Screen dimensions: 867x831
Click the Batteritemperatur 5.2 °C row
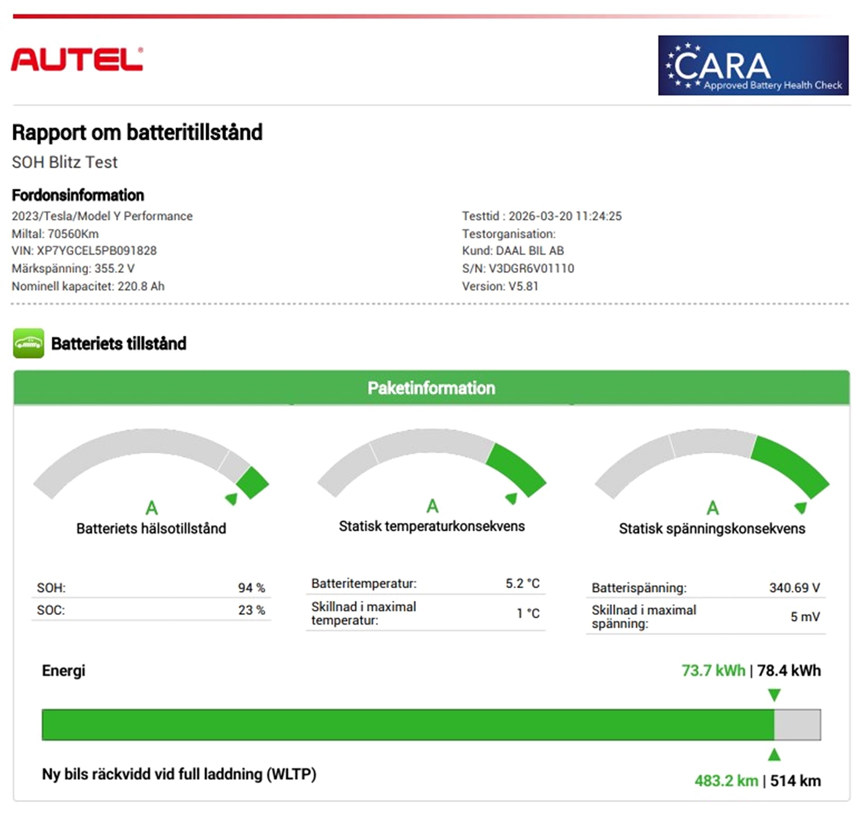(x=425, y=584)
